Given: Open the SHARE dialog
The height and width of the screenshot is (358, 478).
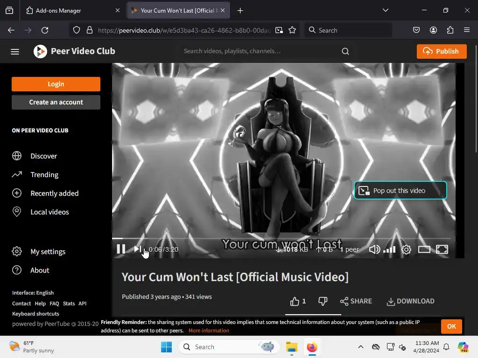Looking at the screenshot, I should pyautogui.click(x=356, y=301).
